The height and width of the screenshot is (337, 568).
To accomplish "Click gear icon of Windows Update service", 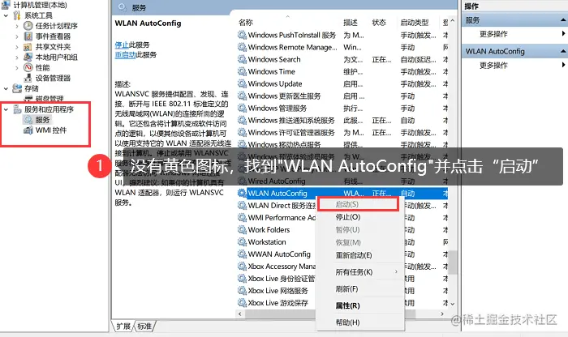I will coord(242,84).
